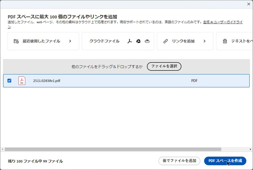The width and height of the screenshot is (253, 170).
Task: Pick the OneDrive cloud storage icon
Action: tap(147, 41)
